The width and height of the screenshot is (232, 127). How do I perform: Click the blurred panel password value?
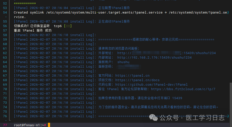[129, 67]
